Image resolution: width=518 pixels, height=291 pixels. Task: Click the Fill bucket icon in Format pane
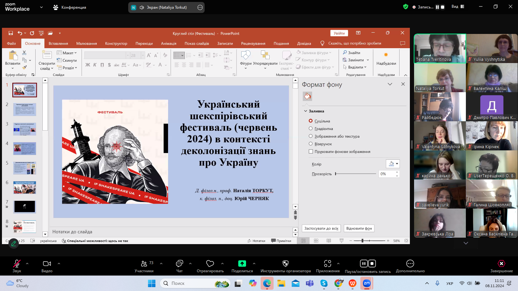307,96
